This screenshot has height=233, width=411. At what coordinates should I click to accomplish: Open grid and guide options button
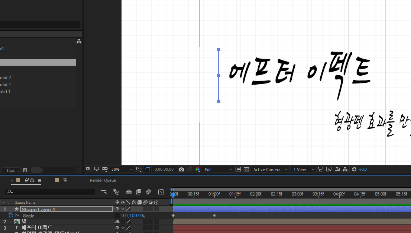pos(139,170)
